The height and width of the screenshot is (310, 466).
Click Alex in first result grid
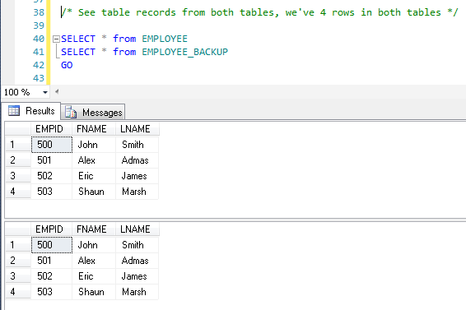(94, 160)
